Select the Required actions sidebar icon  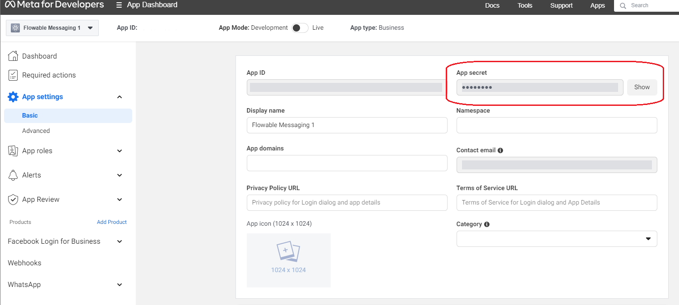(13, 75)
